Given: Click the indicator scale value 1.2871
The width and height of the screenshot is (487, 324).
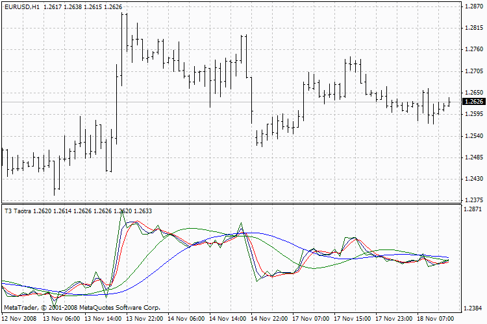Looking at the screenshot, I should pos(473,209).
